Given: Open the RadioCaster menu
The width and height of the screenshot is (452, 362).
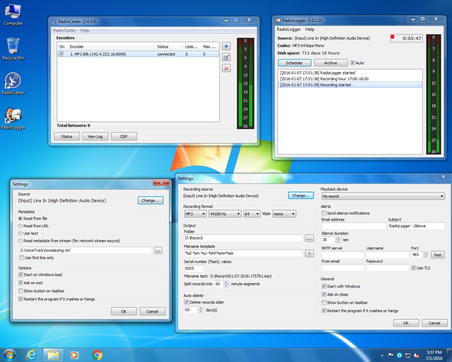Looking at the screenshot, I should pyautogui.click(x=64, y=30).
